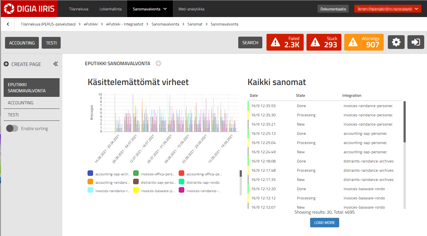Click the State column header
Viewport: 427px width, 236px height.
tap(300, 95)
